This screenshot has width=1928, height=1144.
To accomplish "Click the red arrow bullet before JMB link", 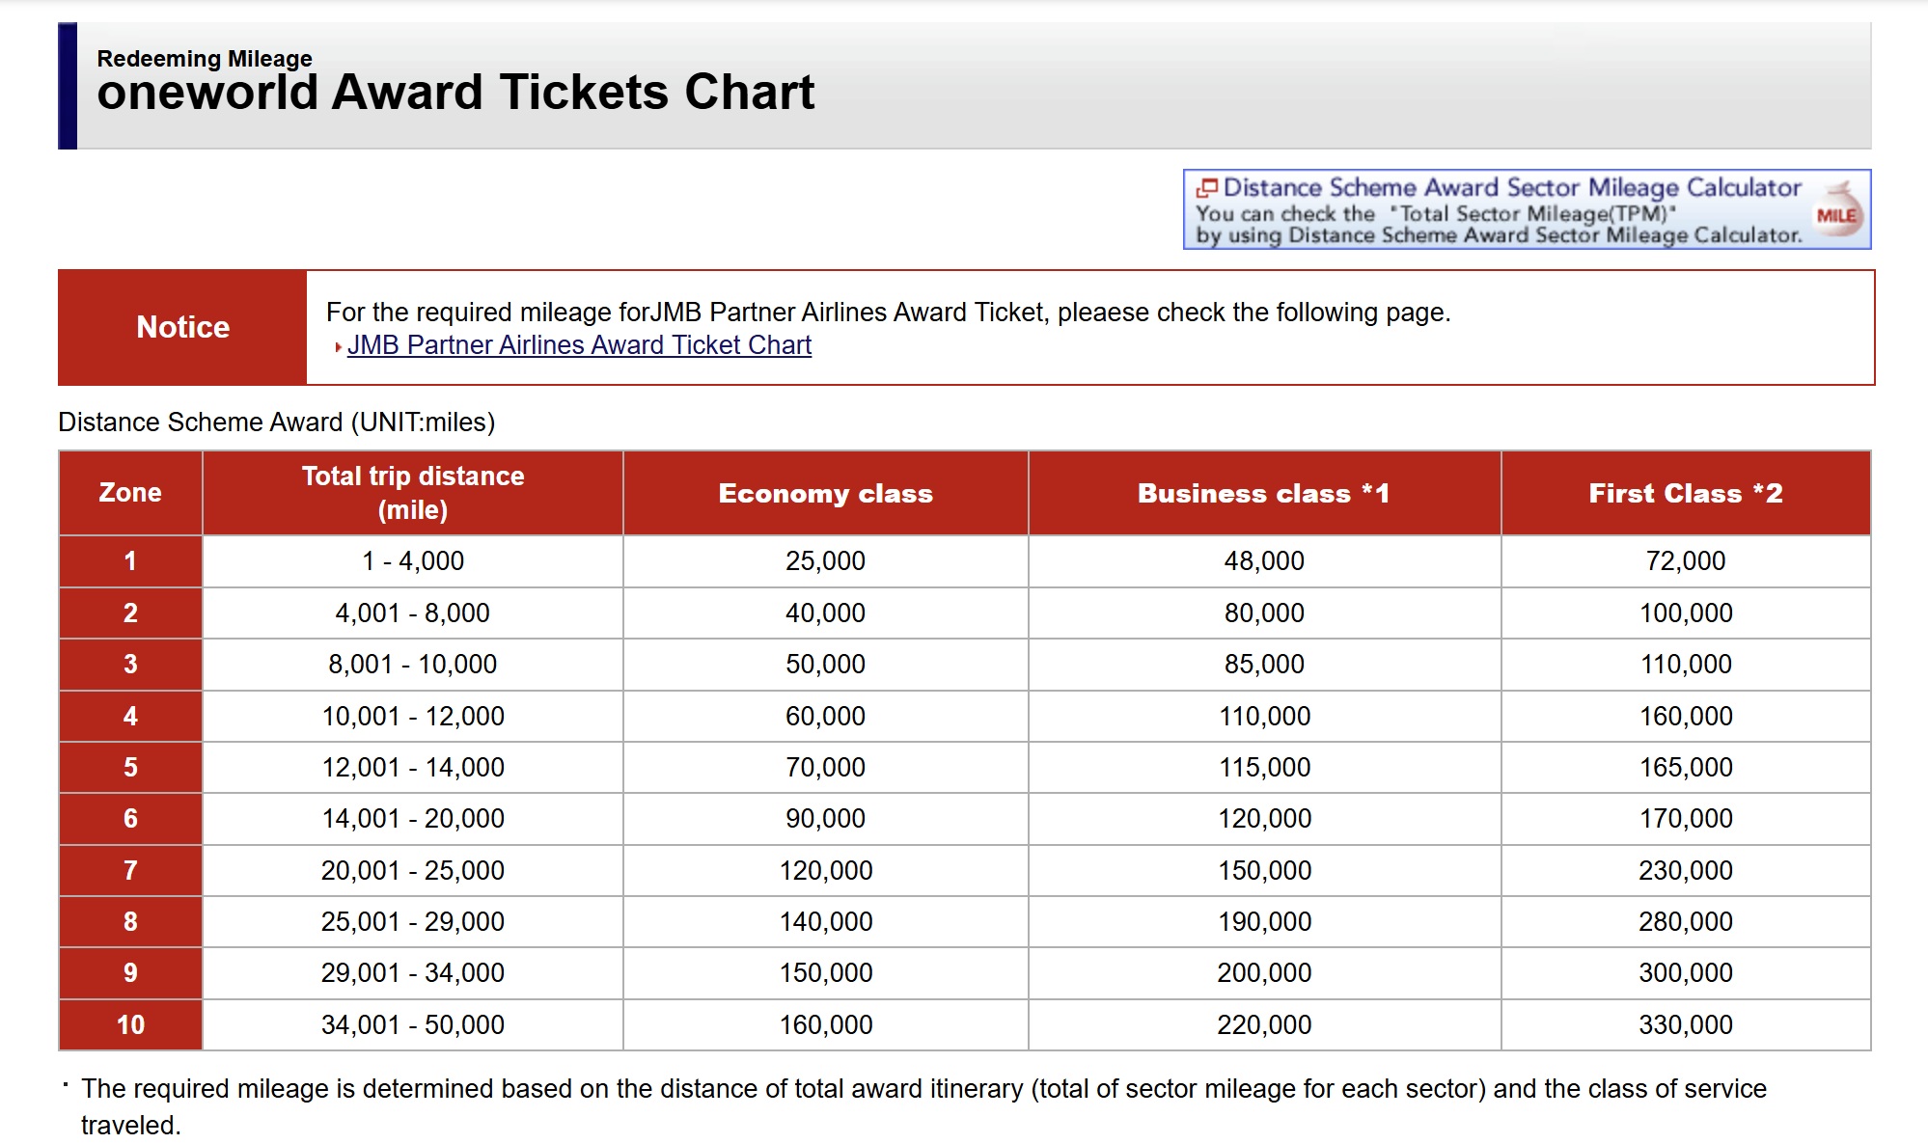I will pos(338,347).
